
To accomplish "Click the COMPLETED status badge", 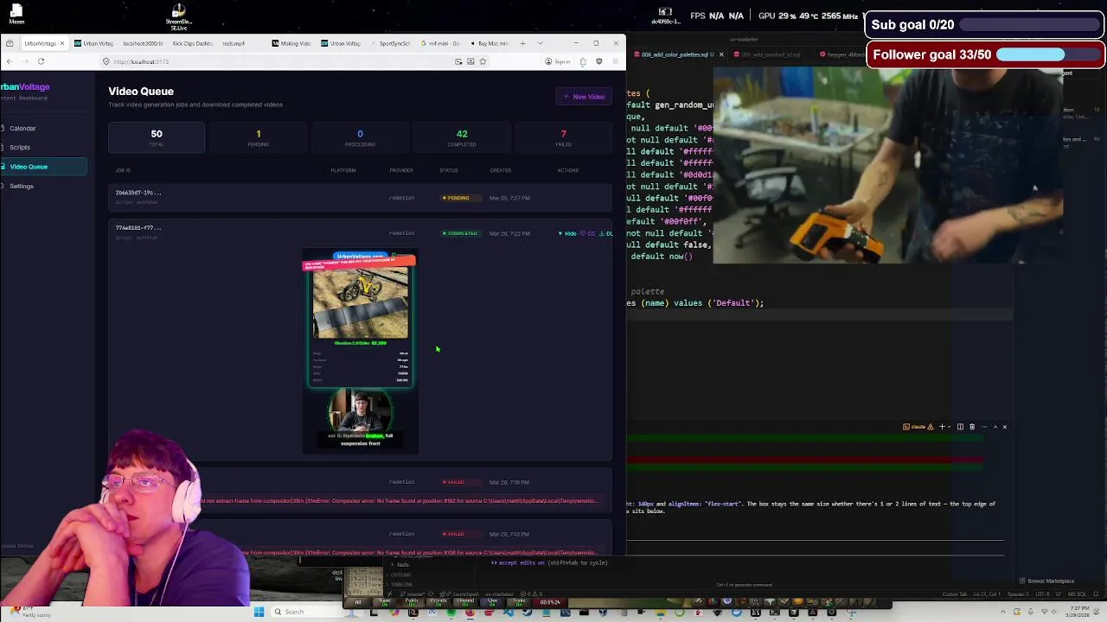I will (x=460, y=233).
